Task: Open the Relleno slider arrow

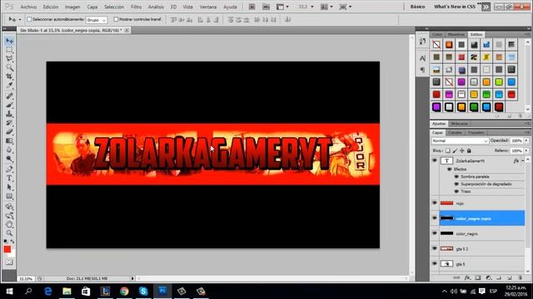Action: 526,150
